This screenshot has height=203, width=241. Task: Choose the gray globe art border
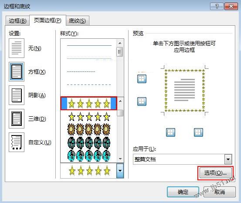[x=89, y=143]
